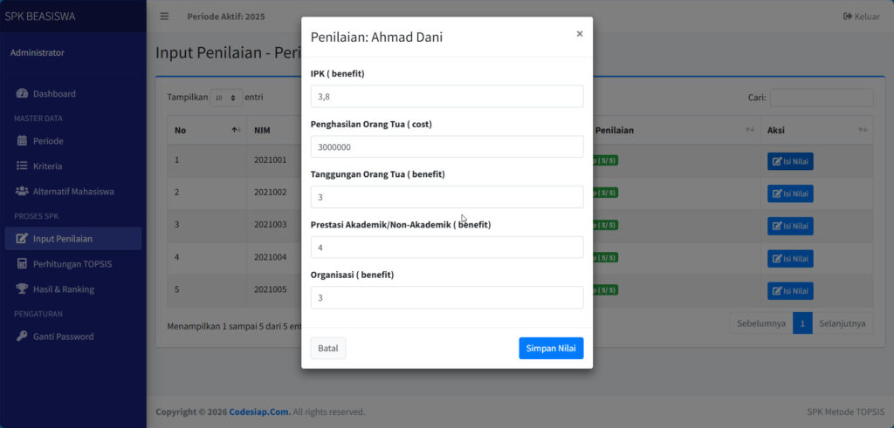Click the Batal button
Screen dimensions: 894x428
[x=328, y=349]
